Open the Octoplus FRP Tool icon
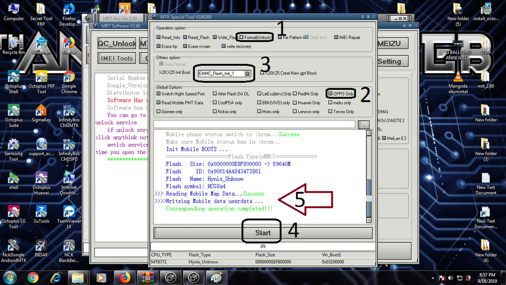 click(x=42, y=82)
